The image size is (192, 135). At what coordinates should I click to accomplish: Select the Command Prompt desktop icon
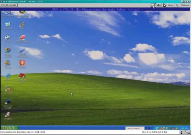(x=8, y=104)
